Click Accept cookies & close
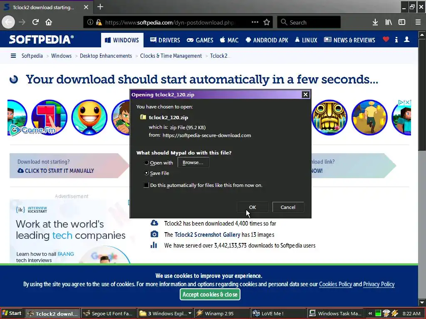Viewport: 426px width, 319px height. pyautogui.click(x=210, y=294)
